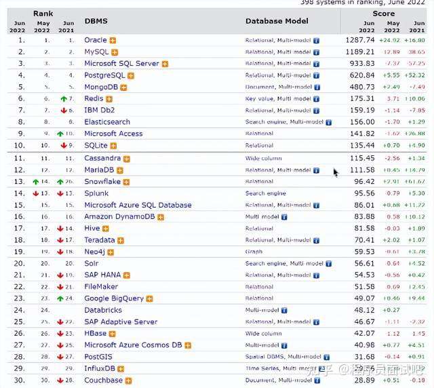Click the plus icon next to SAP HANA
Image resolution: width=434 pixels, height=388 pixels.
coord(127,275)
